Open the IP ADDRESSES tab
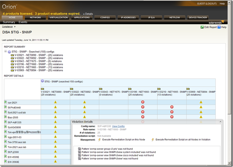Image resolution: width=233 pixels, height=167 pixels. point(128,17)
